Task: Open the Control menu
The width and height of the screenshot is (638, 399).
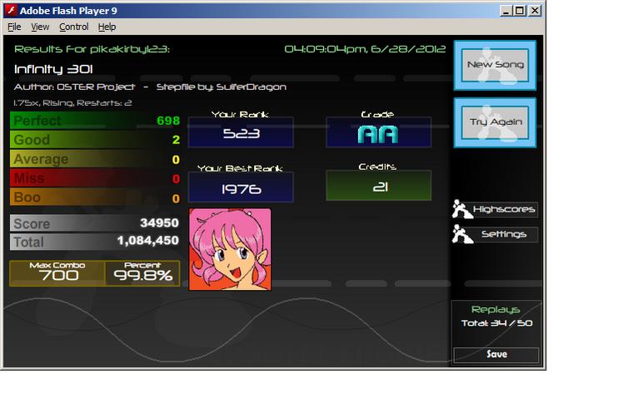Action: point(73,27)
